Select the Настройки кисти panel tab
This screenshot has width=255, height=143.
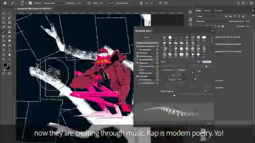coord(143,31)
